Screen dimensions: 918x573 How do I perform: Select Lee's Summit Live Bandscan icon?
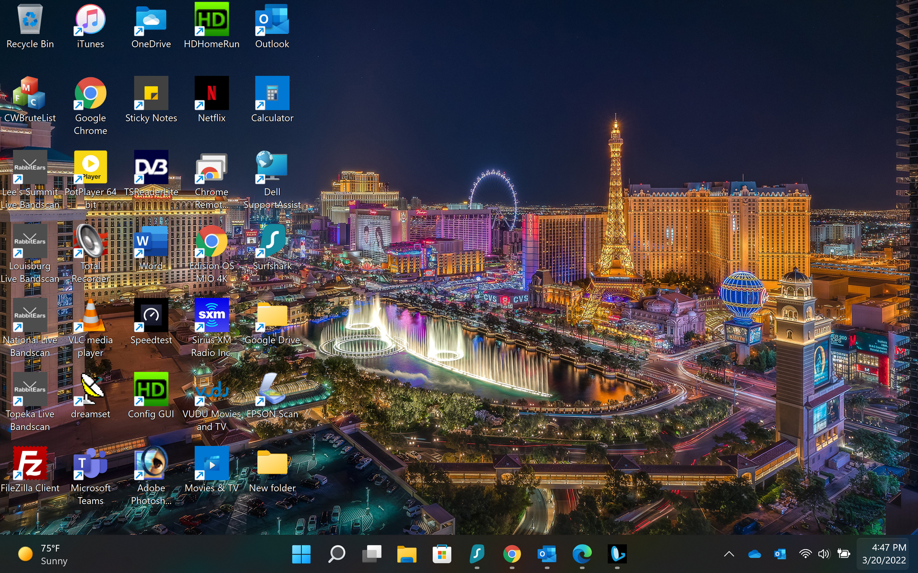30,180
